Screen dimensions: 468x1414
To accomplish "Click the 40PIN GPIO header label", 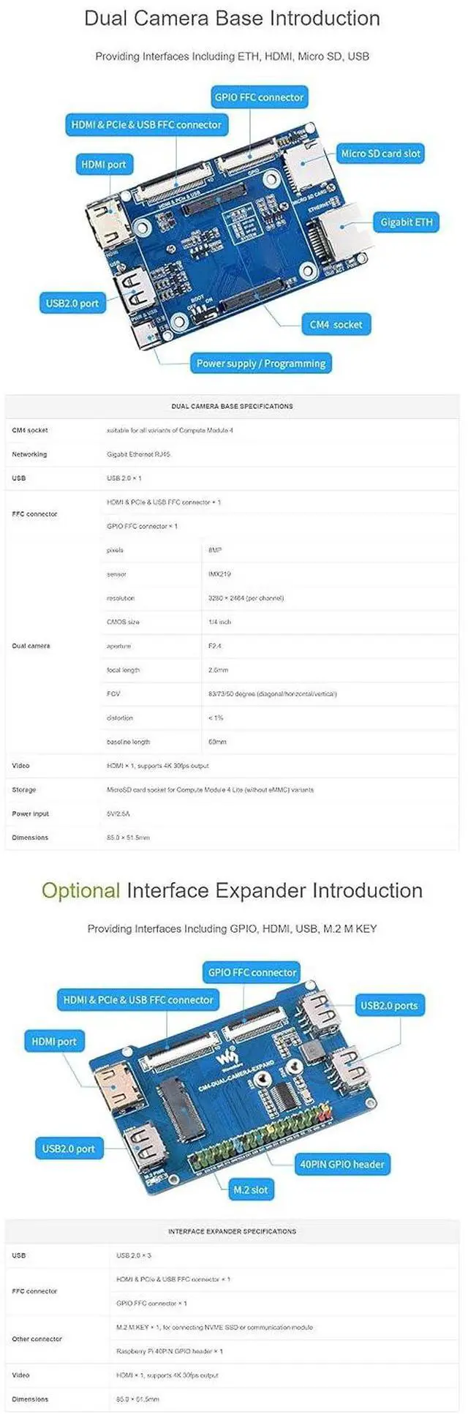I will [342, 1164].
